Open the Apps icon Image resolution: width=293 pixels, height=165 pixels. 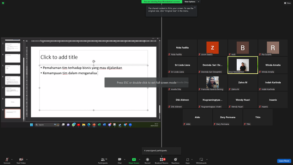188,159
